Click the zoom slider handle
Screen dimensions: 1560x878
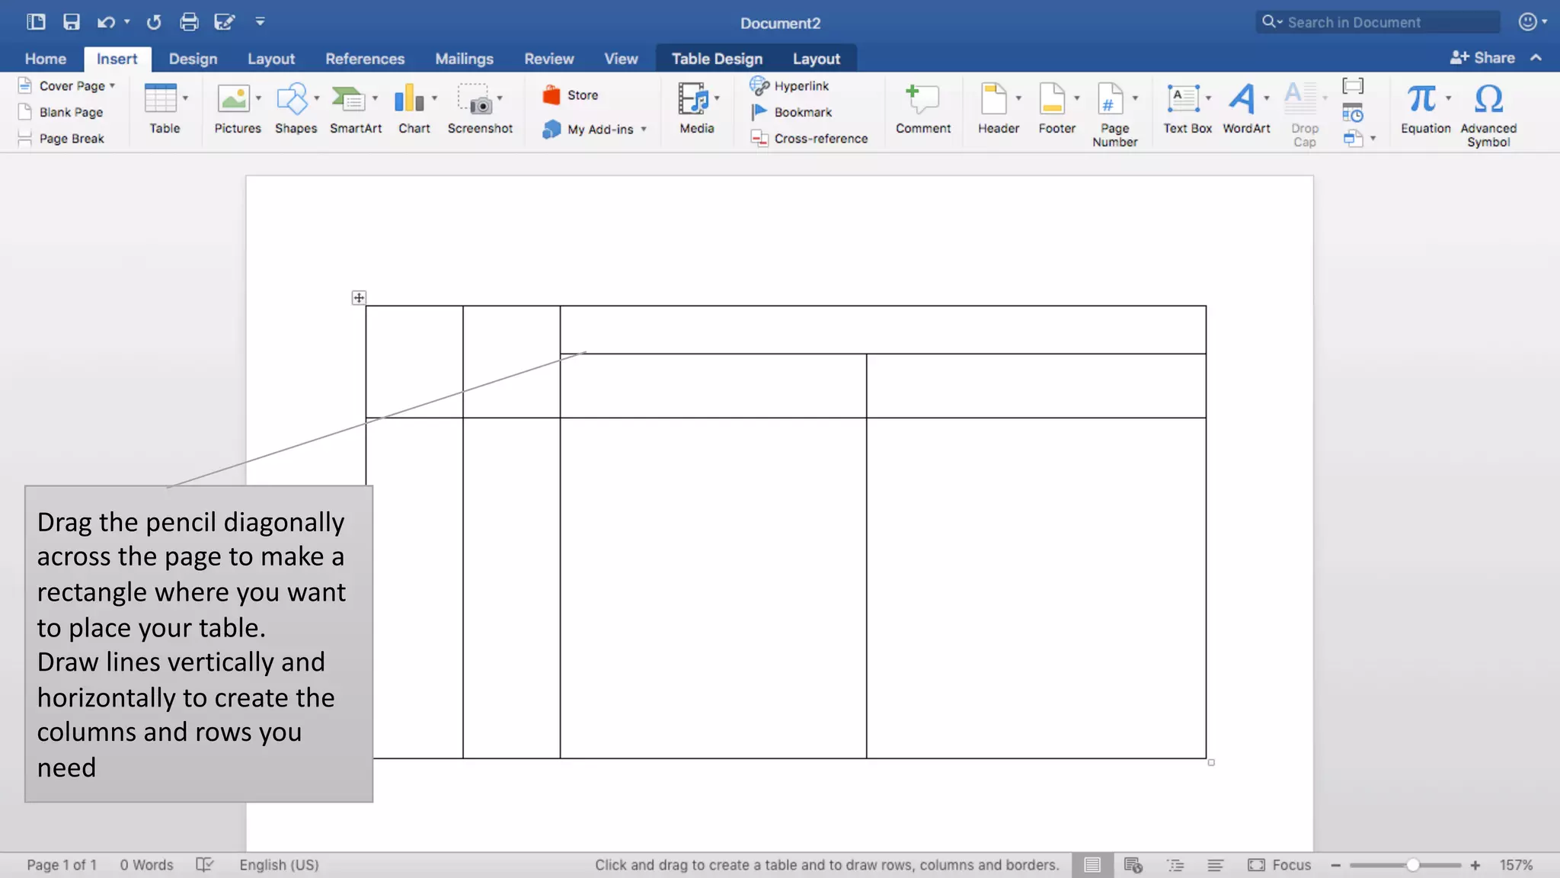pos(1413,865)
